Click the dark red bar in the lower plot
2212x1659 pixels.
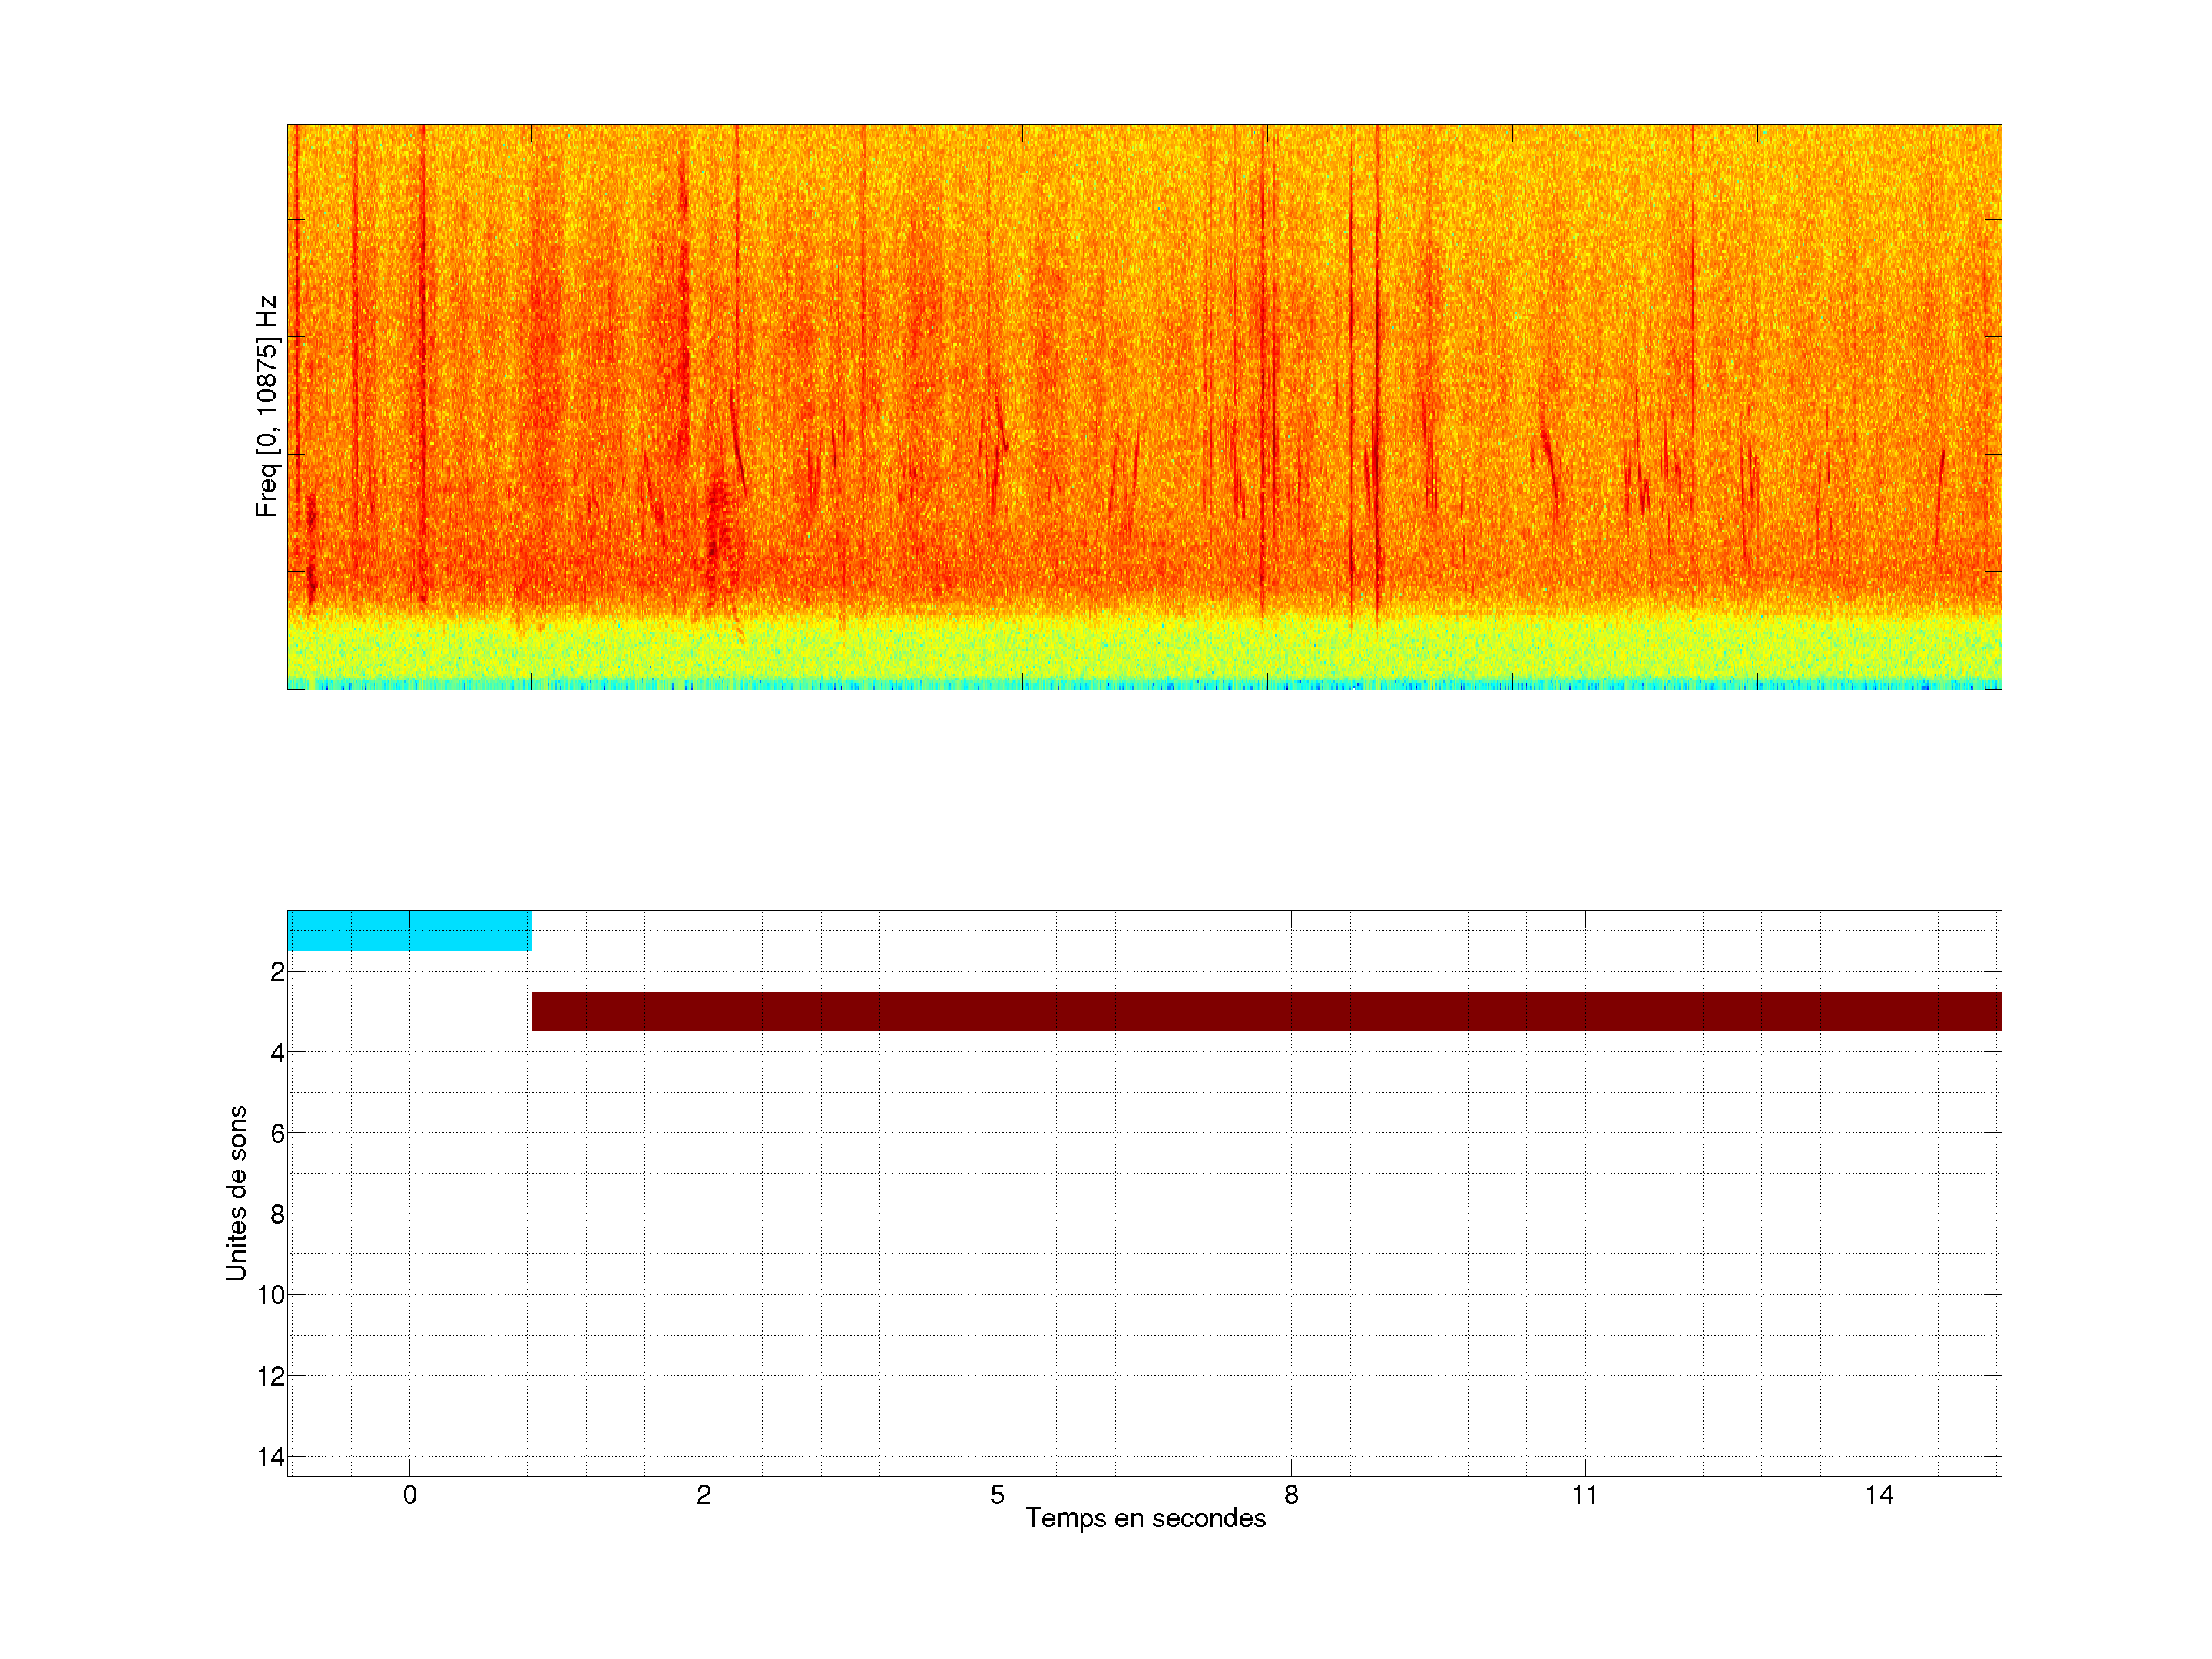click(x=1266, y=1011)
